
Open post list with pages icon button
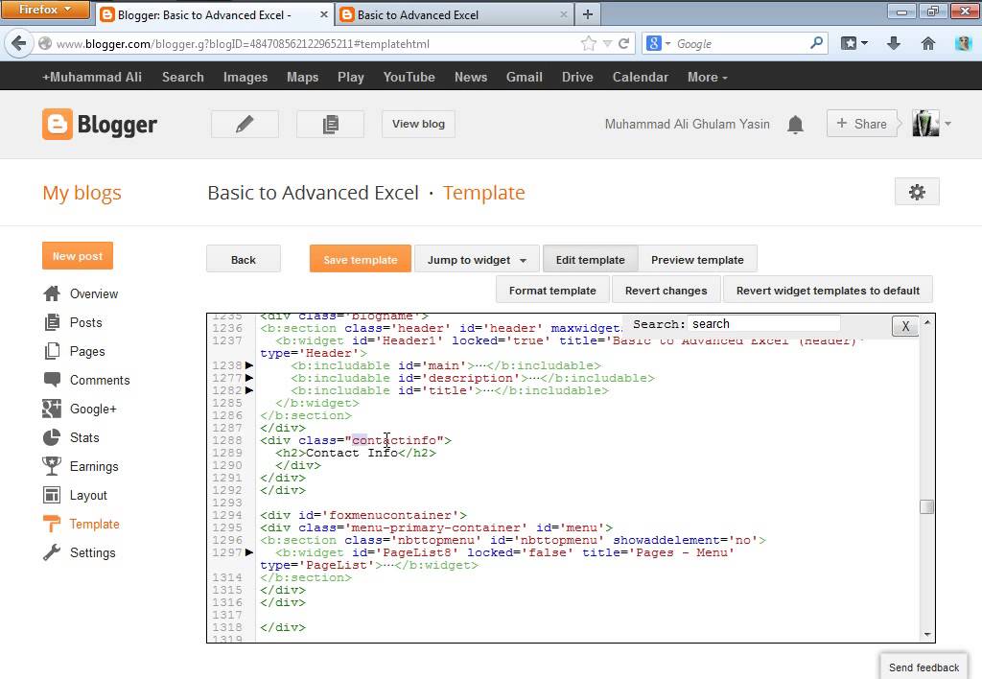tap(330, 124)
